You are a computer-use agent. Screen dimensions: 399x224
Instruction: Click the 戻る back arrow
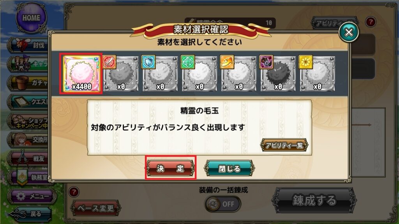[29, 214]
